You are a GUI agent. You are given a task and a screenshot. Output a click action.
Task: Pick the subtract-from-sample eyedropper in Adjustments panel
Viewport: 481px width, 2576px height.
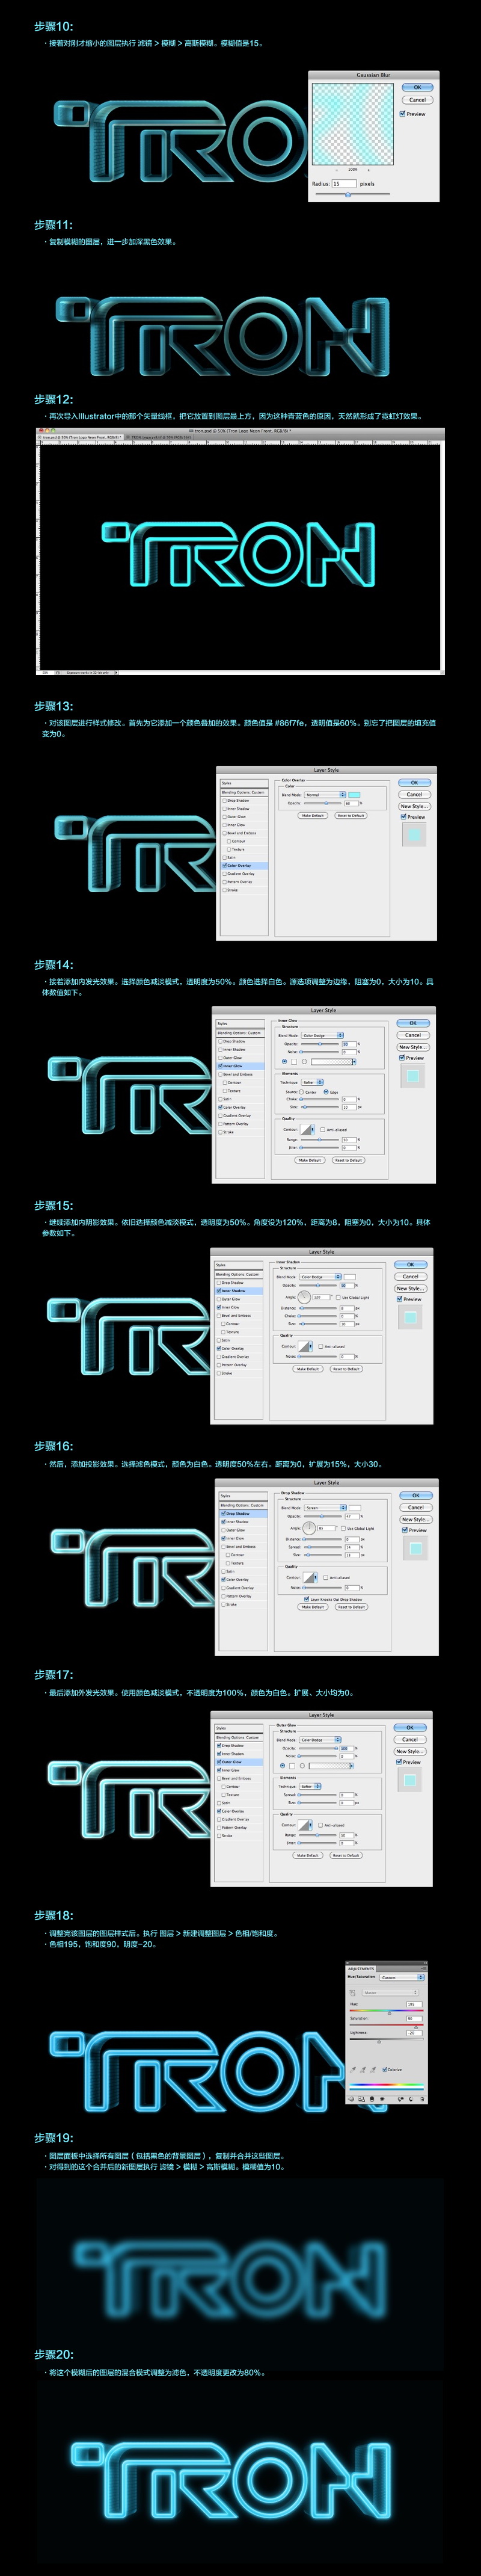point(373,2070)
